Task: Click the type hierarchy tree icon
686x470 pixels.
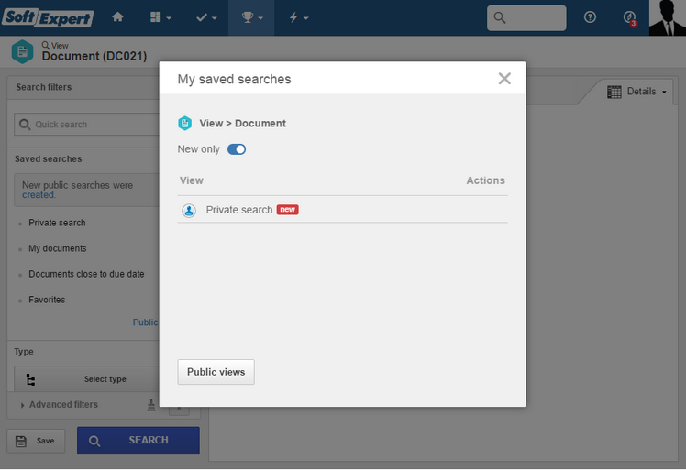Action: 30,379
